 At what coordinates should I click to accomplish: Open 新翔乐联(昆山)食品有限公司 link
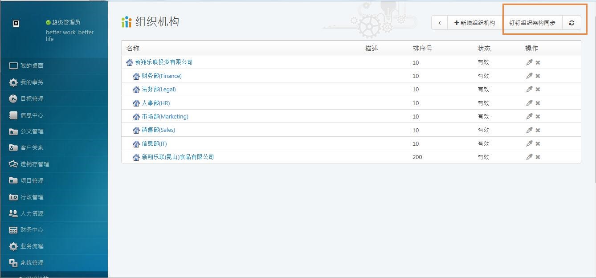(178, 157)
